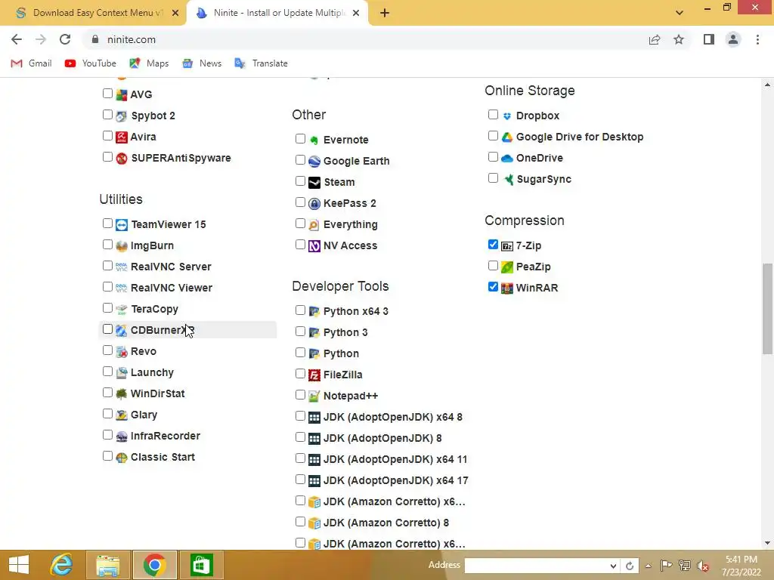Image resolution: width=774 pixels, height=580 pixels.
Task: Click the PeaZip leaf icon
Action: click(507, 267)
